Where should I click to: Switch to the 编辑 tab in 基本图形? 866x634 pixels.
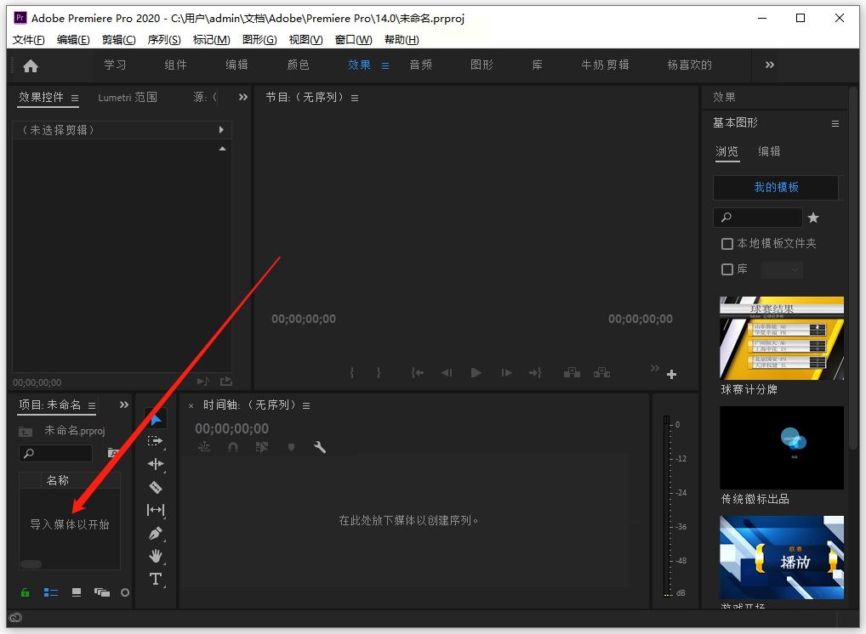click(x=769, y=151)
